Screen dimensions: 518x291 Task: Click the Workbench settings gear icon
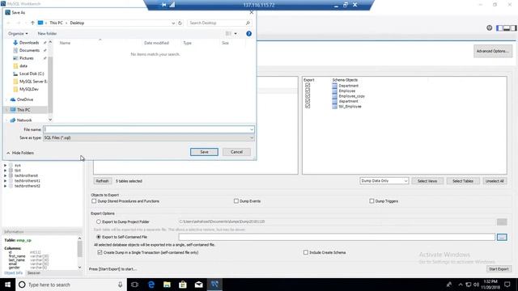point(489,28)
